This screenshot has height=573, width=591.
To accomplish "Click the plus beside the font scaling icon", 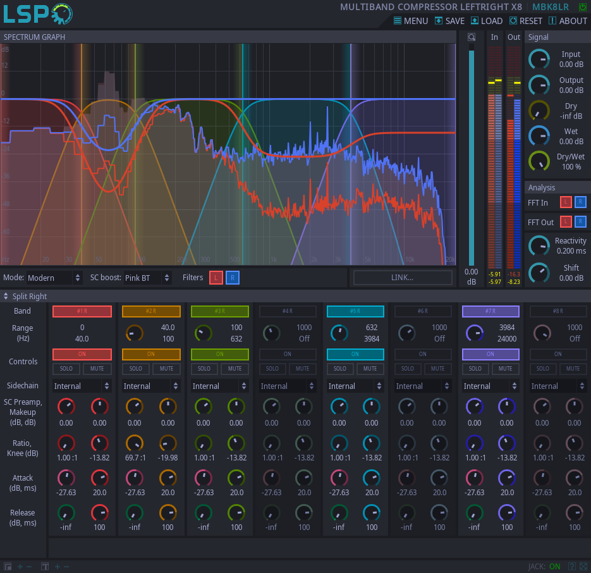I will coord(58,567).
